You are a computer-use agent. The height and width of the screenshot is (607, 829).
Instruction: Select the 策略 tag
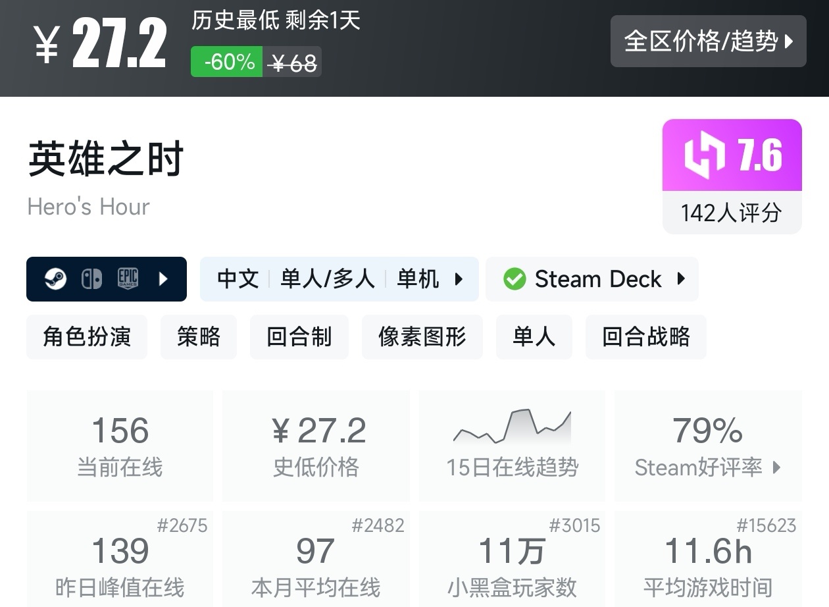198,337
